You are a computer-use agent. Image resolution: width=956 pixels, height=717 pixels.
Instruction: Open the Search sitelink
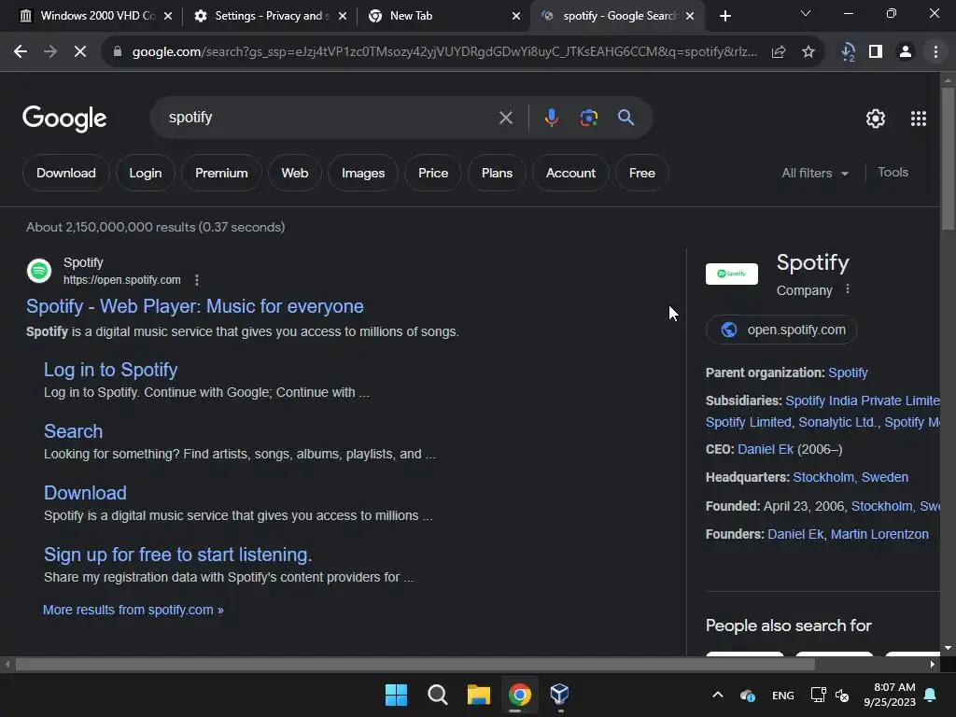pyautogui.click(x=73, y=431)
